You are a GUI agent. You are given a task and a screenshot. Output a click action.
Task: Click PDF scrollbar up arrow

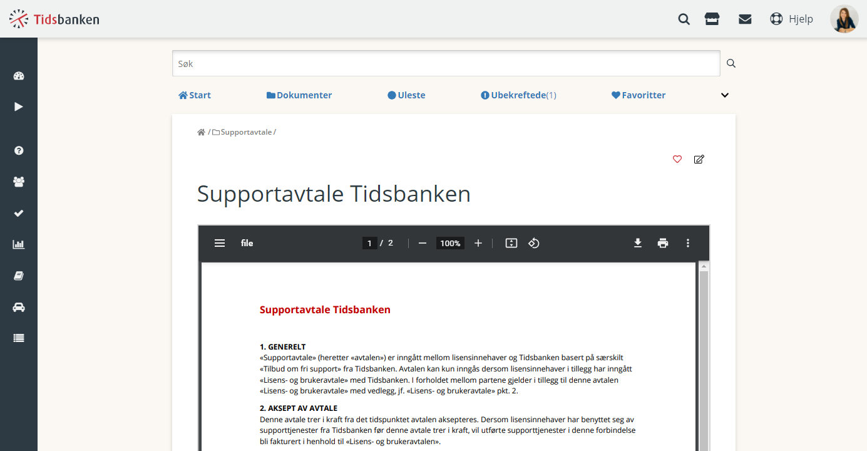[x=704, y=267]
